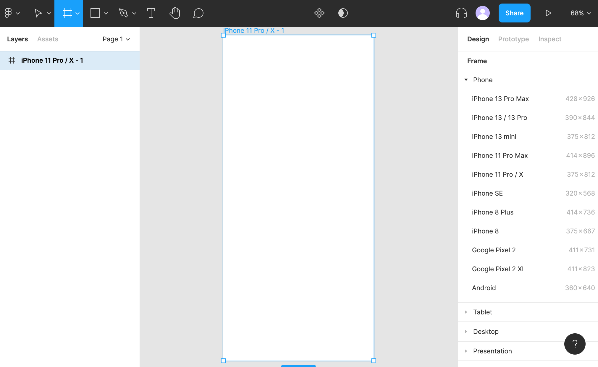598x367 pixels.
Task: Open the Figma main menu icon
Action: [x=8, y=13]
